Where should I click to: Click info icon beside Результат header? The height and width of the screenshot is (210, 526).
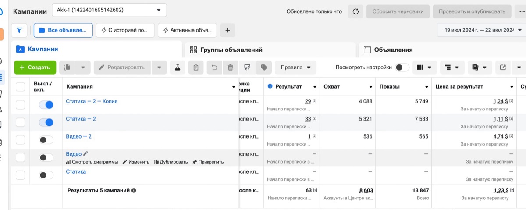pyautogui.click(x=270, y=86)
